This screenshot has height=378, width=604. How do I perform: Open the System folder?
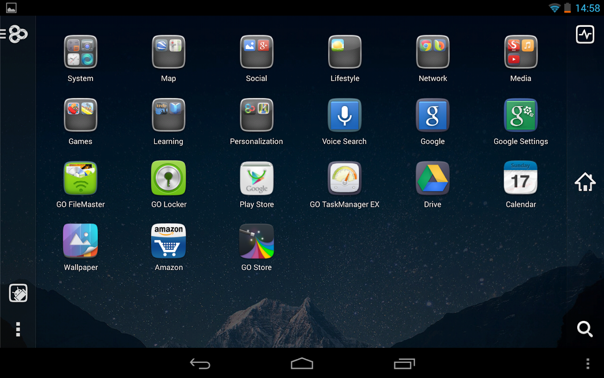pos(81,52)
